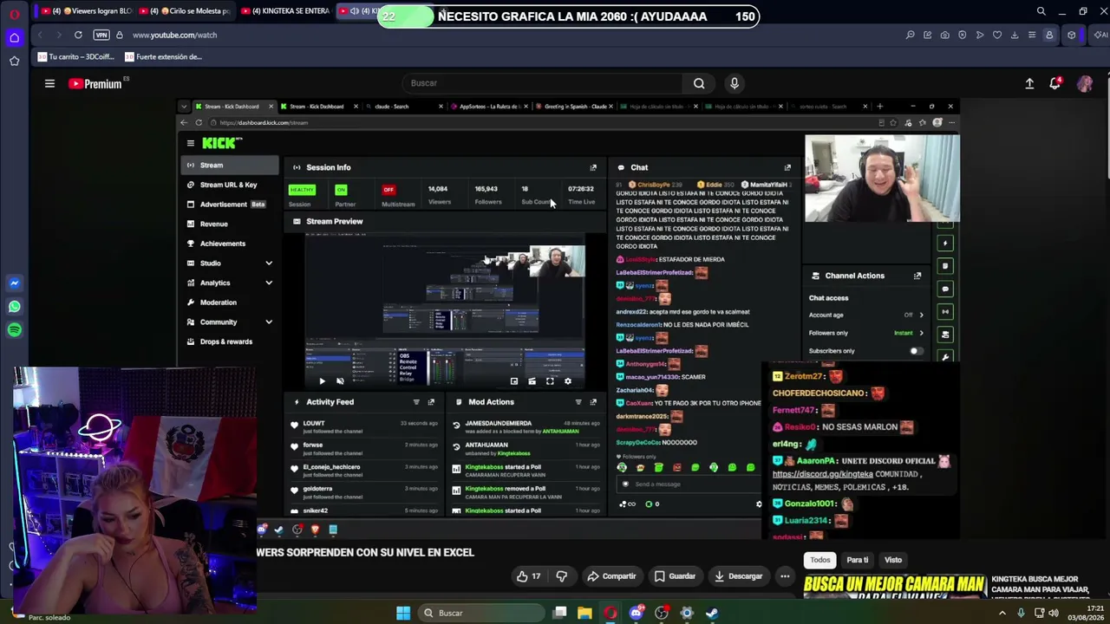This screenshot has height=624, width=1110.
Task: Open Moderation in Kick sidebar
Action: click(230, 302)
